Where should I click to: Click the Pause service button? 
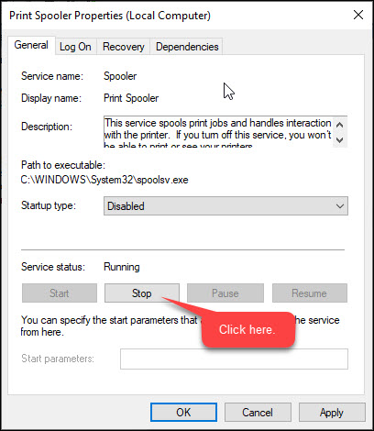click(x=225, y=293)
